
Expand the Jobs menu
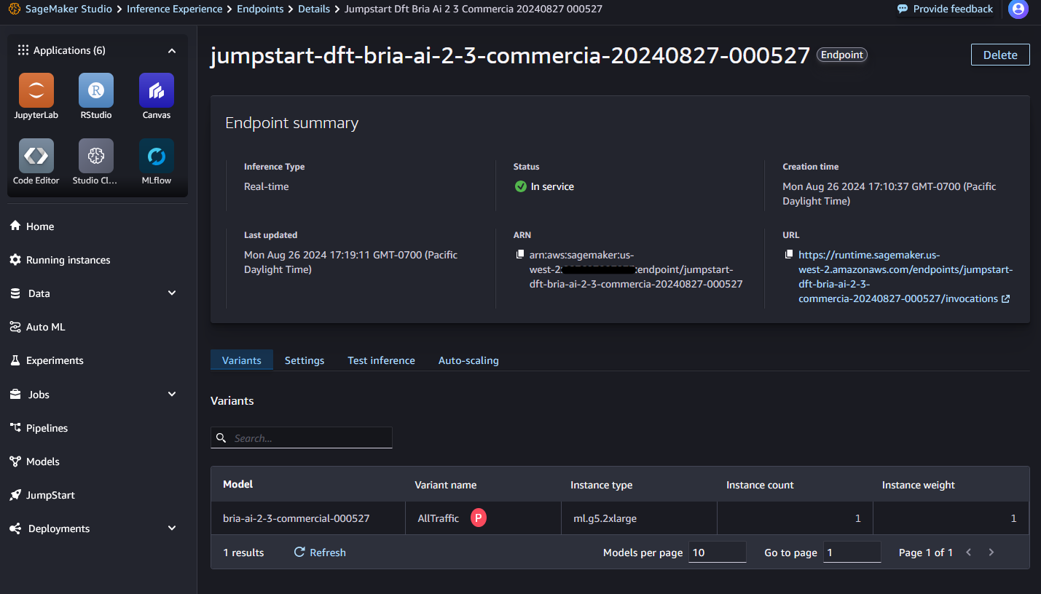click(172, 395)
